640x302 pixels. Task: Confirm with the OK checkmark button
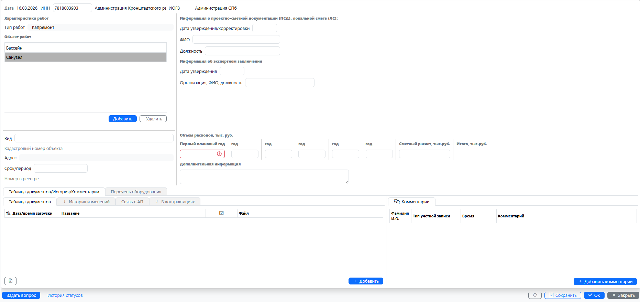coord(594,295)
